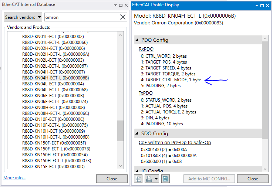273x187 pixels.
Task: Close the EtherCAT Internal Database dialog button
Action: (112, 178)
